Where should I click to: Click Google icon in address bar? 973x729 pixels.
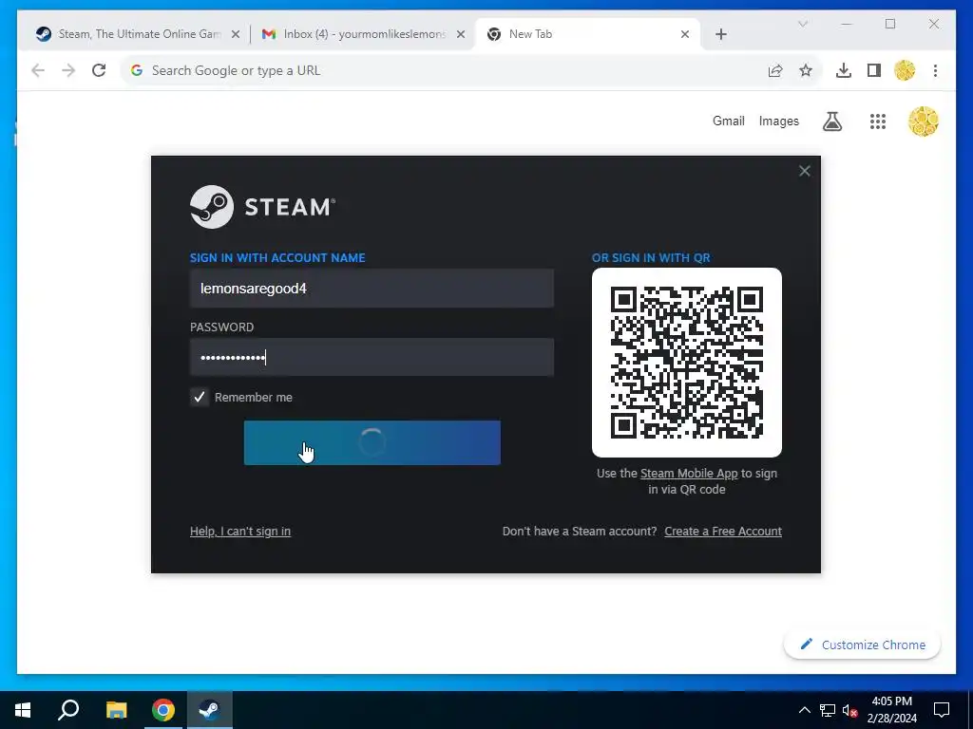tap(137, 70)
